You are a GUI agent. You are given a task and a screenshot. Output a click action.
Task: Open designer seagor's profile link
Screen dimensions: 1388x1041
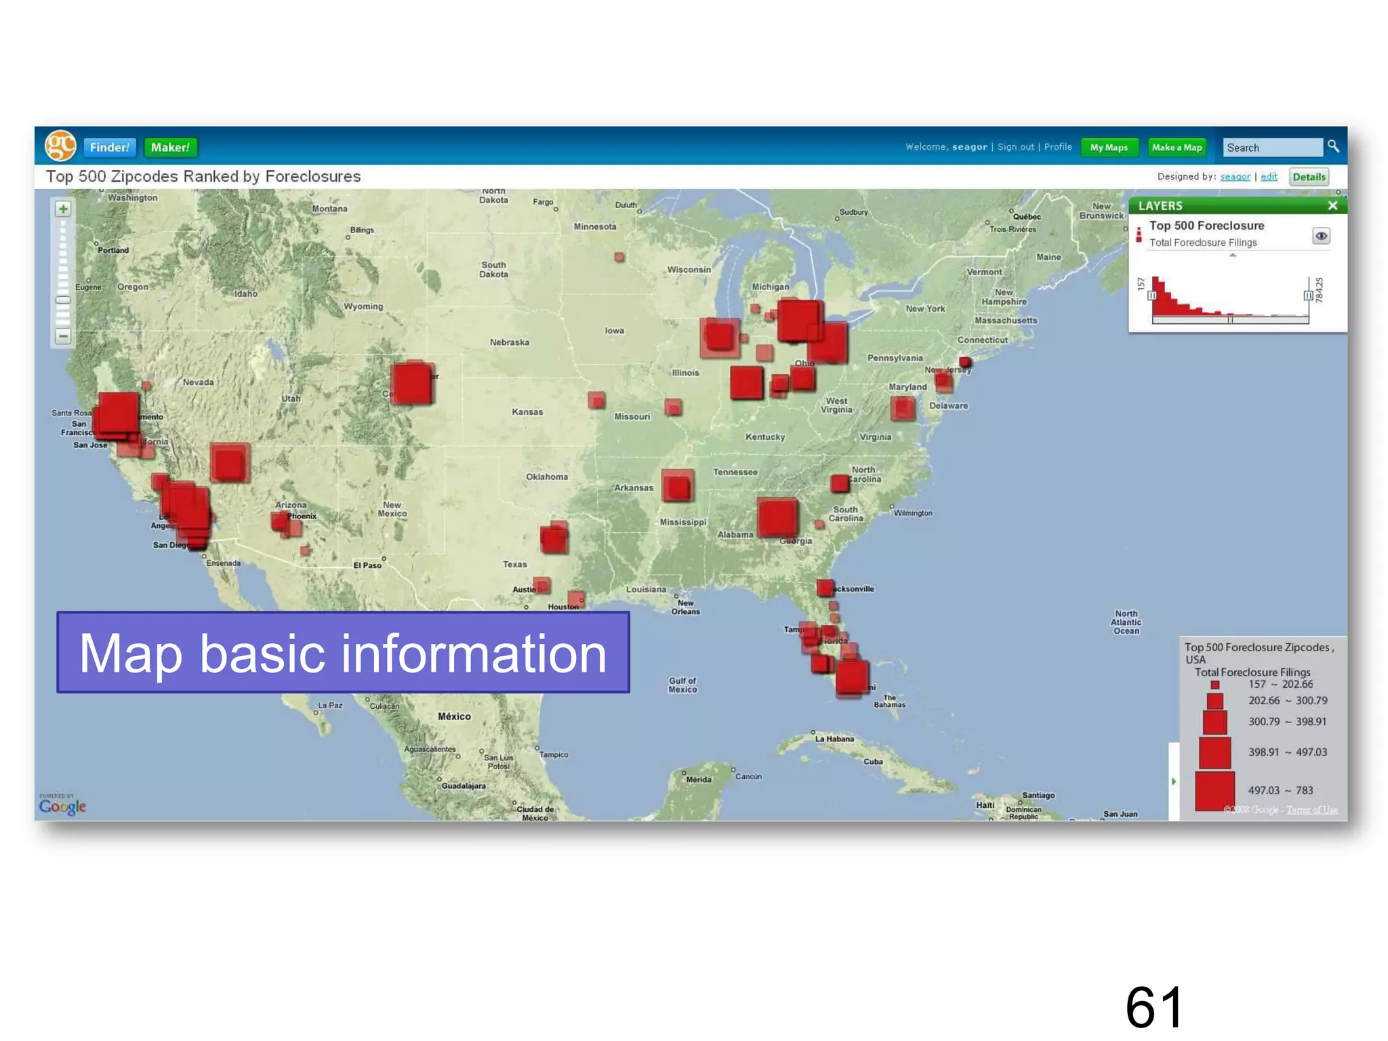(x=1235, y=177)
